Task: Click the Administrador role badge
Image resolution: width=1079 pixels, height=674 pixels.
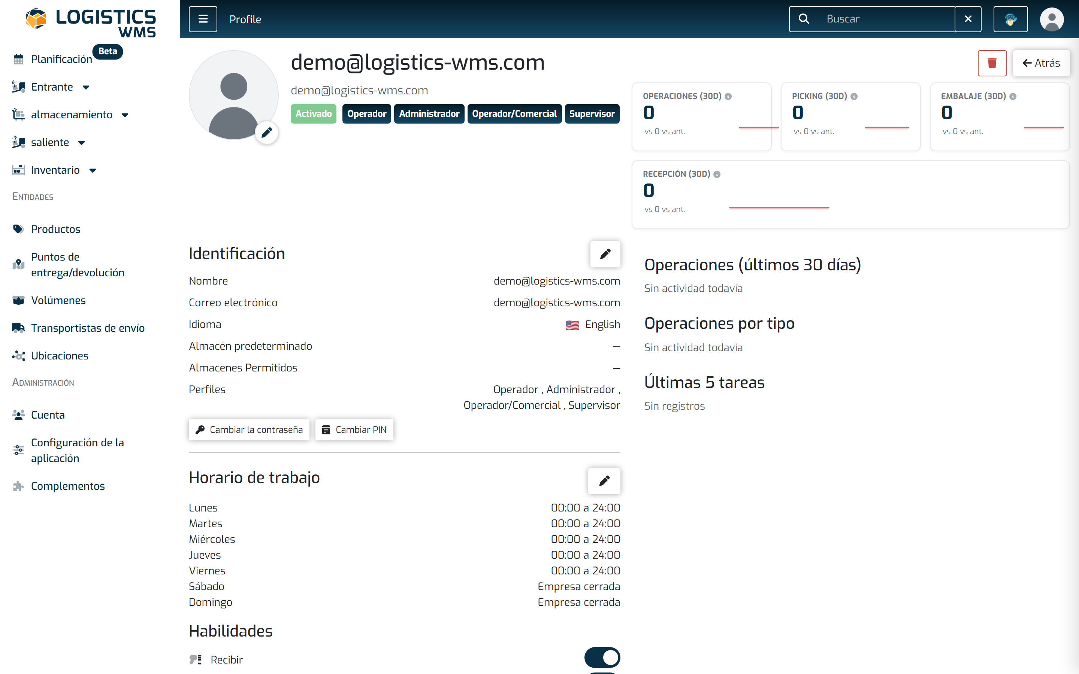Action: (429, 114)
